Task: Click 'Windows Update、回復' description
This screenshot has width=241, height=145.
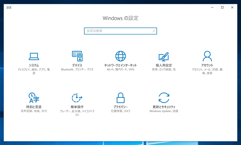Action: point(164,111)
